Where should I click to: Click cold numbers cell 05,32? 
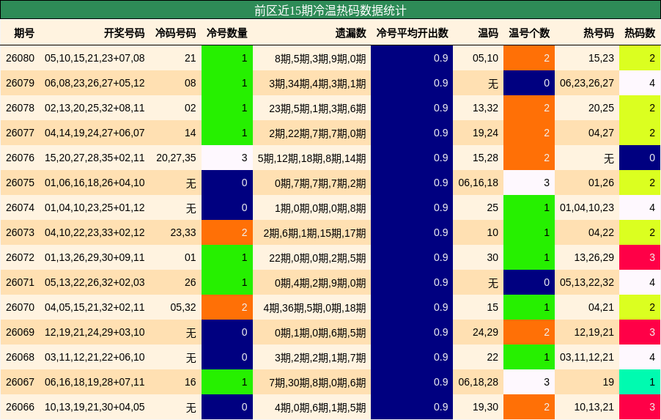pos(183,307)
